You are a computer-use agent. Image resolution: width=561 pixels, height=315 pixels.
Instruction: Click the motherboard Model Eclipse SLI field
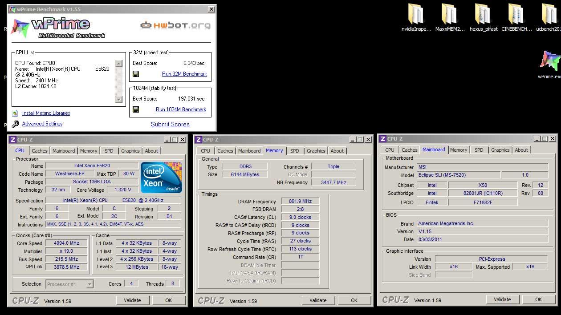click(458, 175)
